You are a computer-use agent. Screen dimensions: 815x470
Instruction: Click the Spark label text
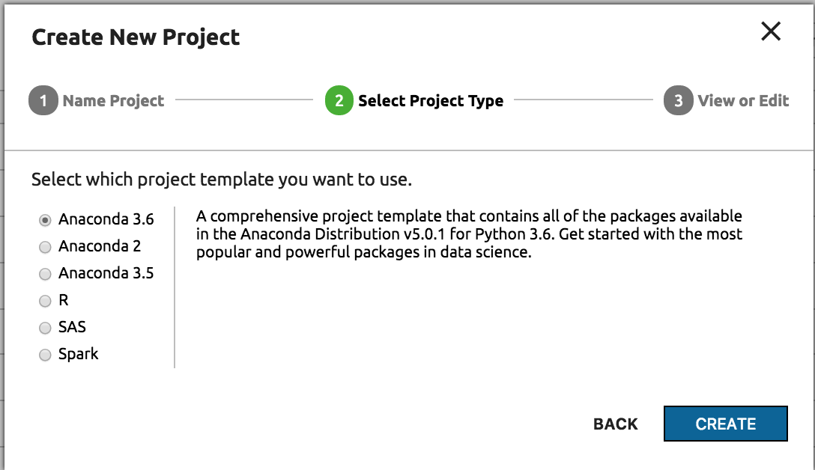click(79, 354)
